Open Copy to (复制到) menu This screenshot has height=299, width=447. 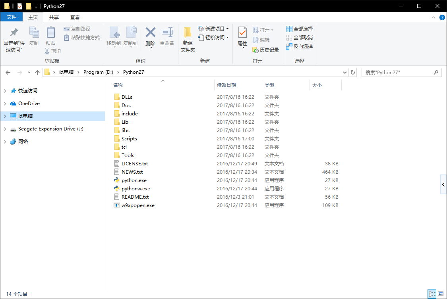pos(131,37)
